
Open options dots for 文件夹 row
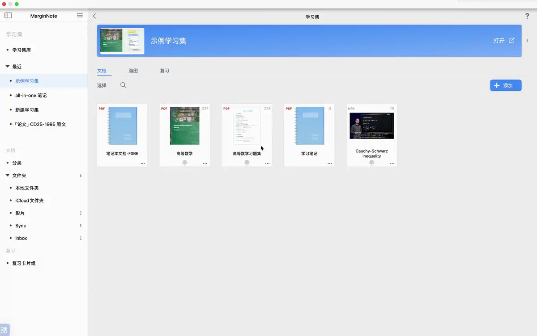tap(81, 176)
